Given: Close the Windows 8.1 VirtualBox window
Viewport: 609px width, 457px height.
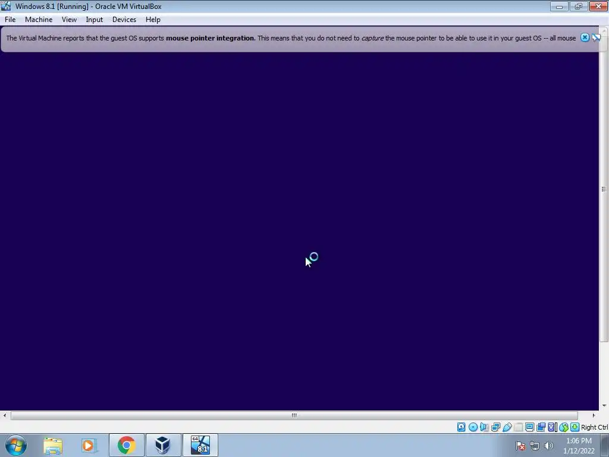Looking at the screenshot, I should point(598,6).
